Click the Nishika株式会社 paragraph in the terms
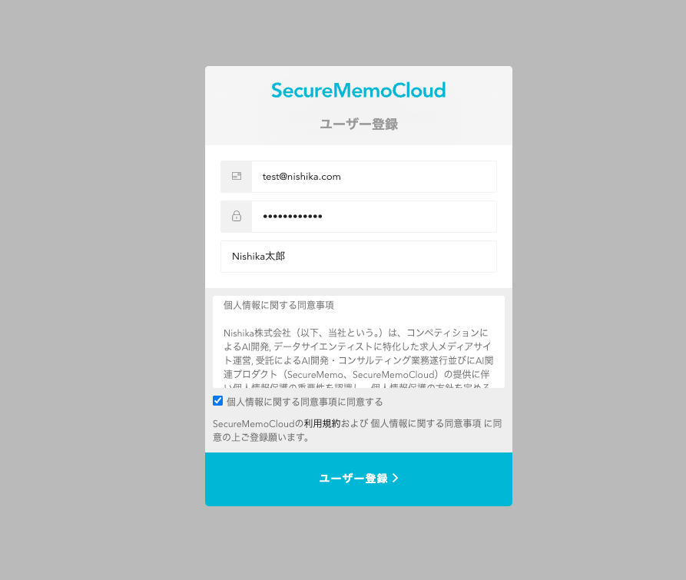Image resolution: width=686 pixels, height=580 pixels. [358, 353]
